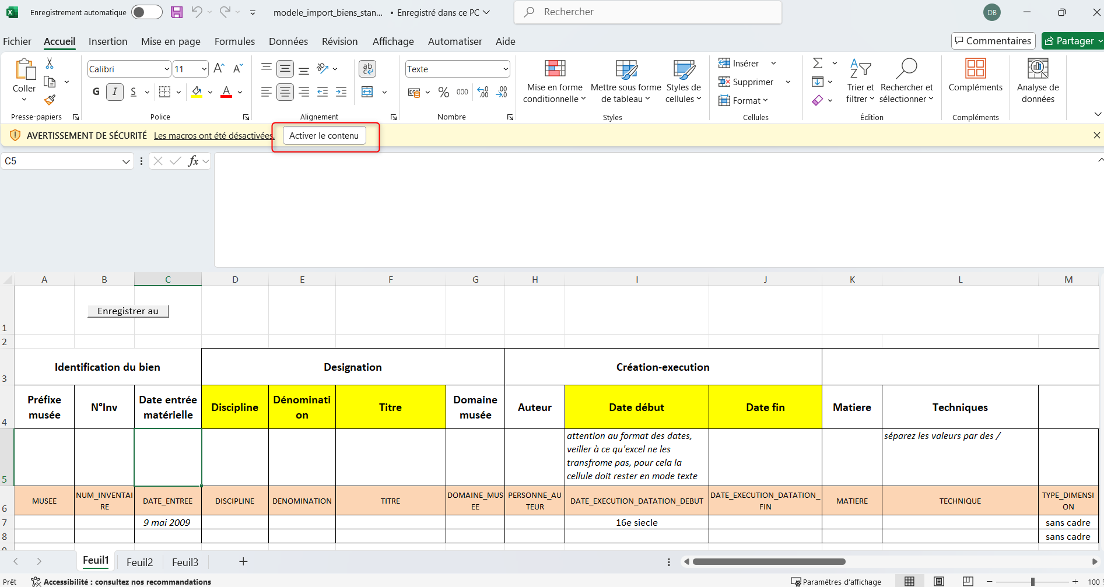Click the Format Painter brush icon
The height and width of the screenshot is (587, 1104).
click(x=50, y=100)
